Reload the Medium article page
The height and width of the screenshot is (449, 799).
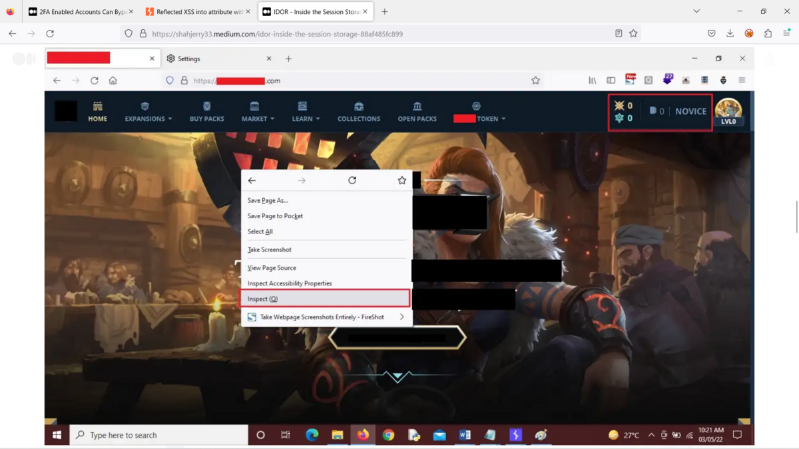coord(50,33)
